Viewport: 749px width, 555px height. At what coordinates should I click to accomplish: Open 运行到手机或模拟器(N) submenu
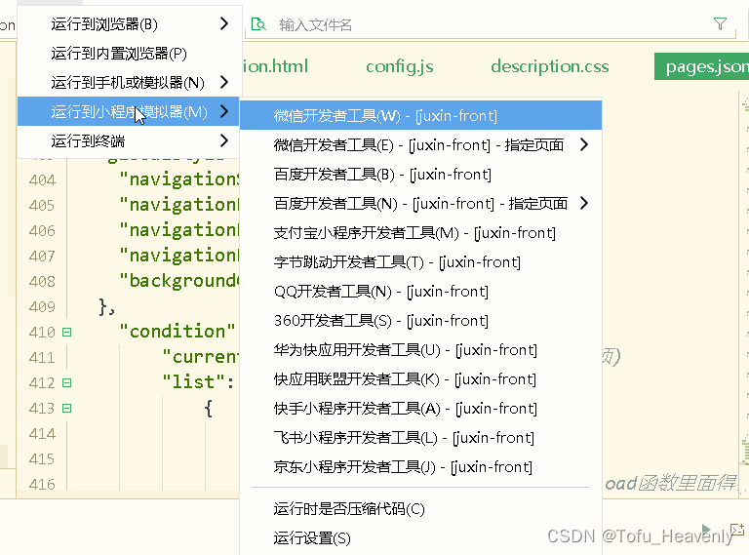pos(128,83)
